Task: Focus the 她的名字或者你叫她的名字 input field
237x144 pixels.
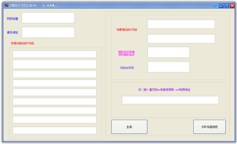Action: pos(168,52)
